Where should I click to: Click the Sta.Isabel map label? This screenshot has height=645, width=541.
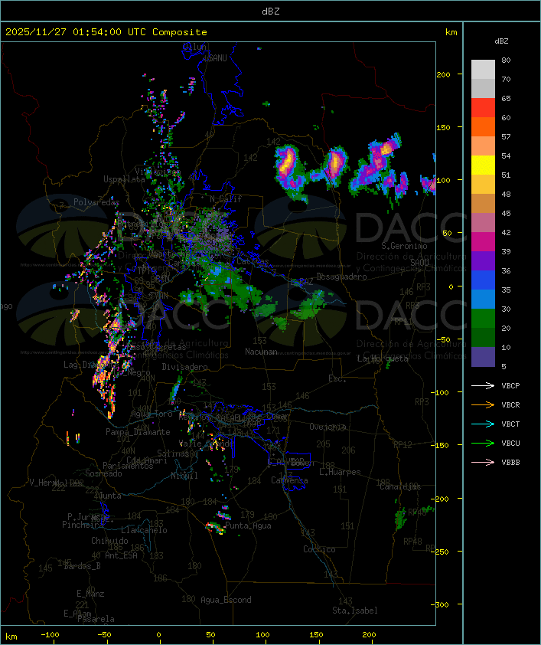pos(355,611)
